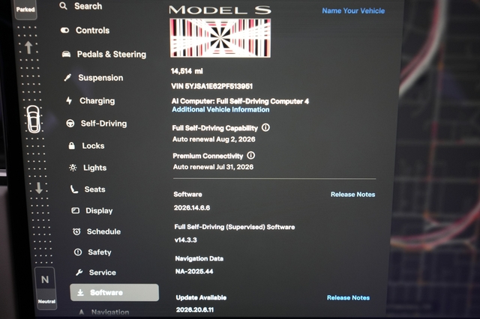Tap the 14,514 mi odometer reading

pyautogui.click(x=187, y=71)
